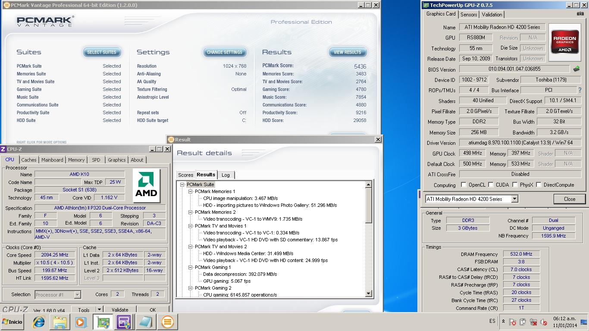Switch to the Caches tab in CPU-Z

click(29, 160)
